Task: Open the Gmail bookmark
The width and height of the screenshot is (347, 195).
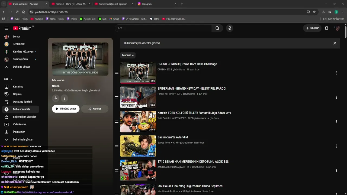Action: 114,19
